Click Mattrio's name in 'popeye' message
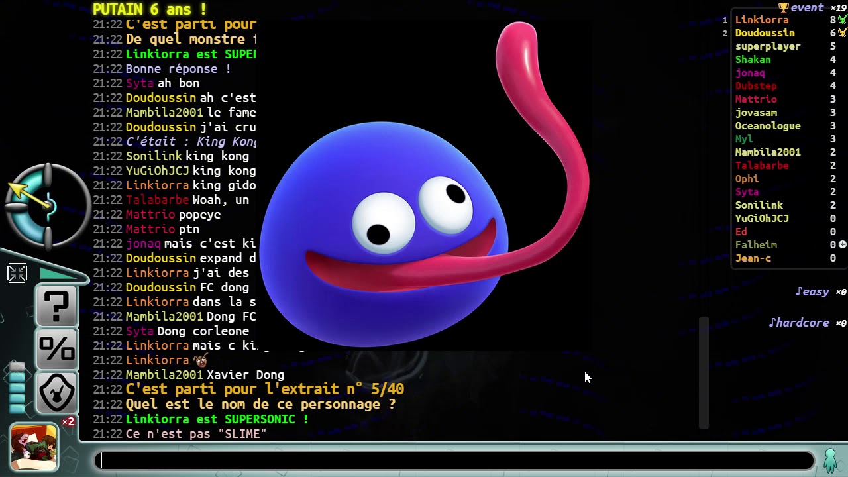The width and height of the screenshot is (848, 477). (150, 215)
